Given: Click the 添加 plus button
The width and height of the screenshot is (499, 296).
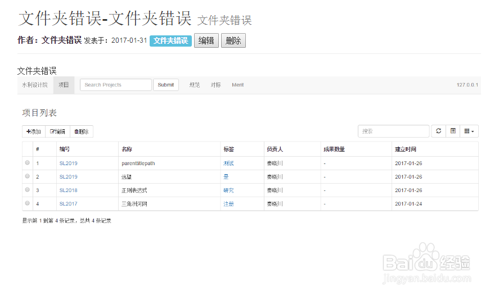Looking at the screenshot, I should tap(34, 131).
